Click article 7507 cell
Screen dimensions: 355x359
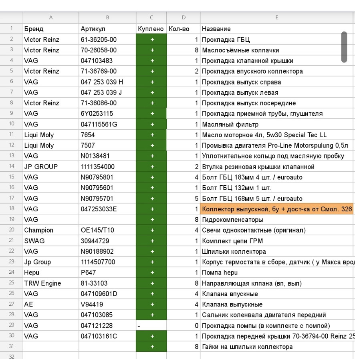(x=107, y=145)
